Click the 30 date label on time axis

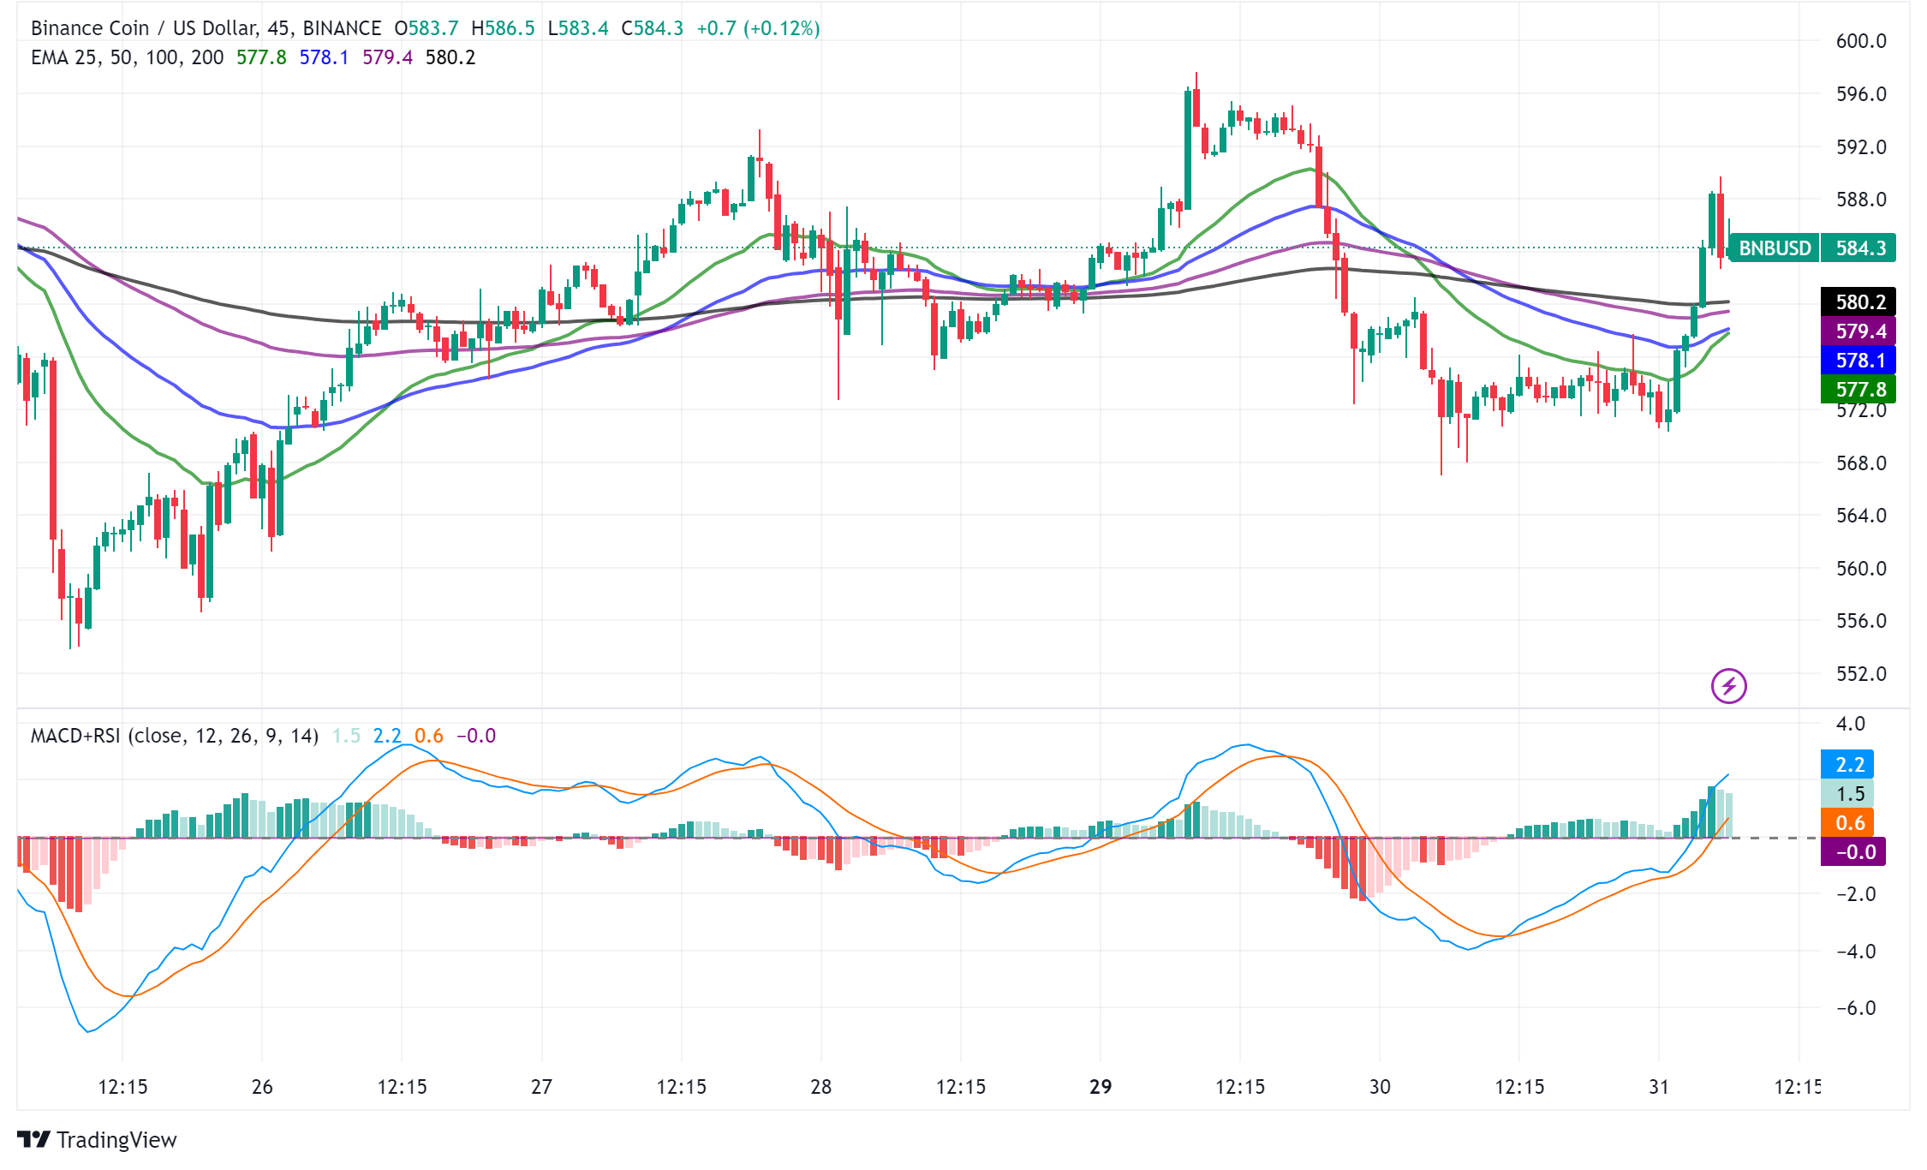[1380, 1087]
